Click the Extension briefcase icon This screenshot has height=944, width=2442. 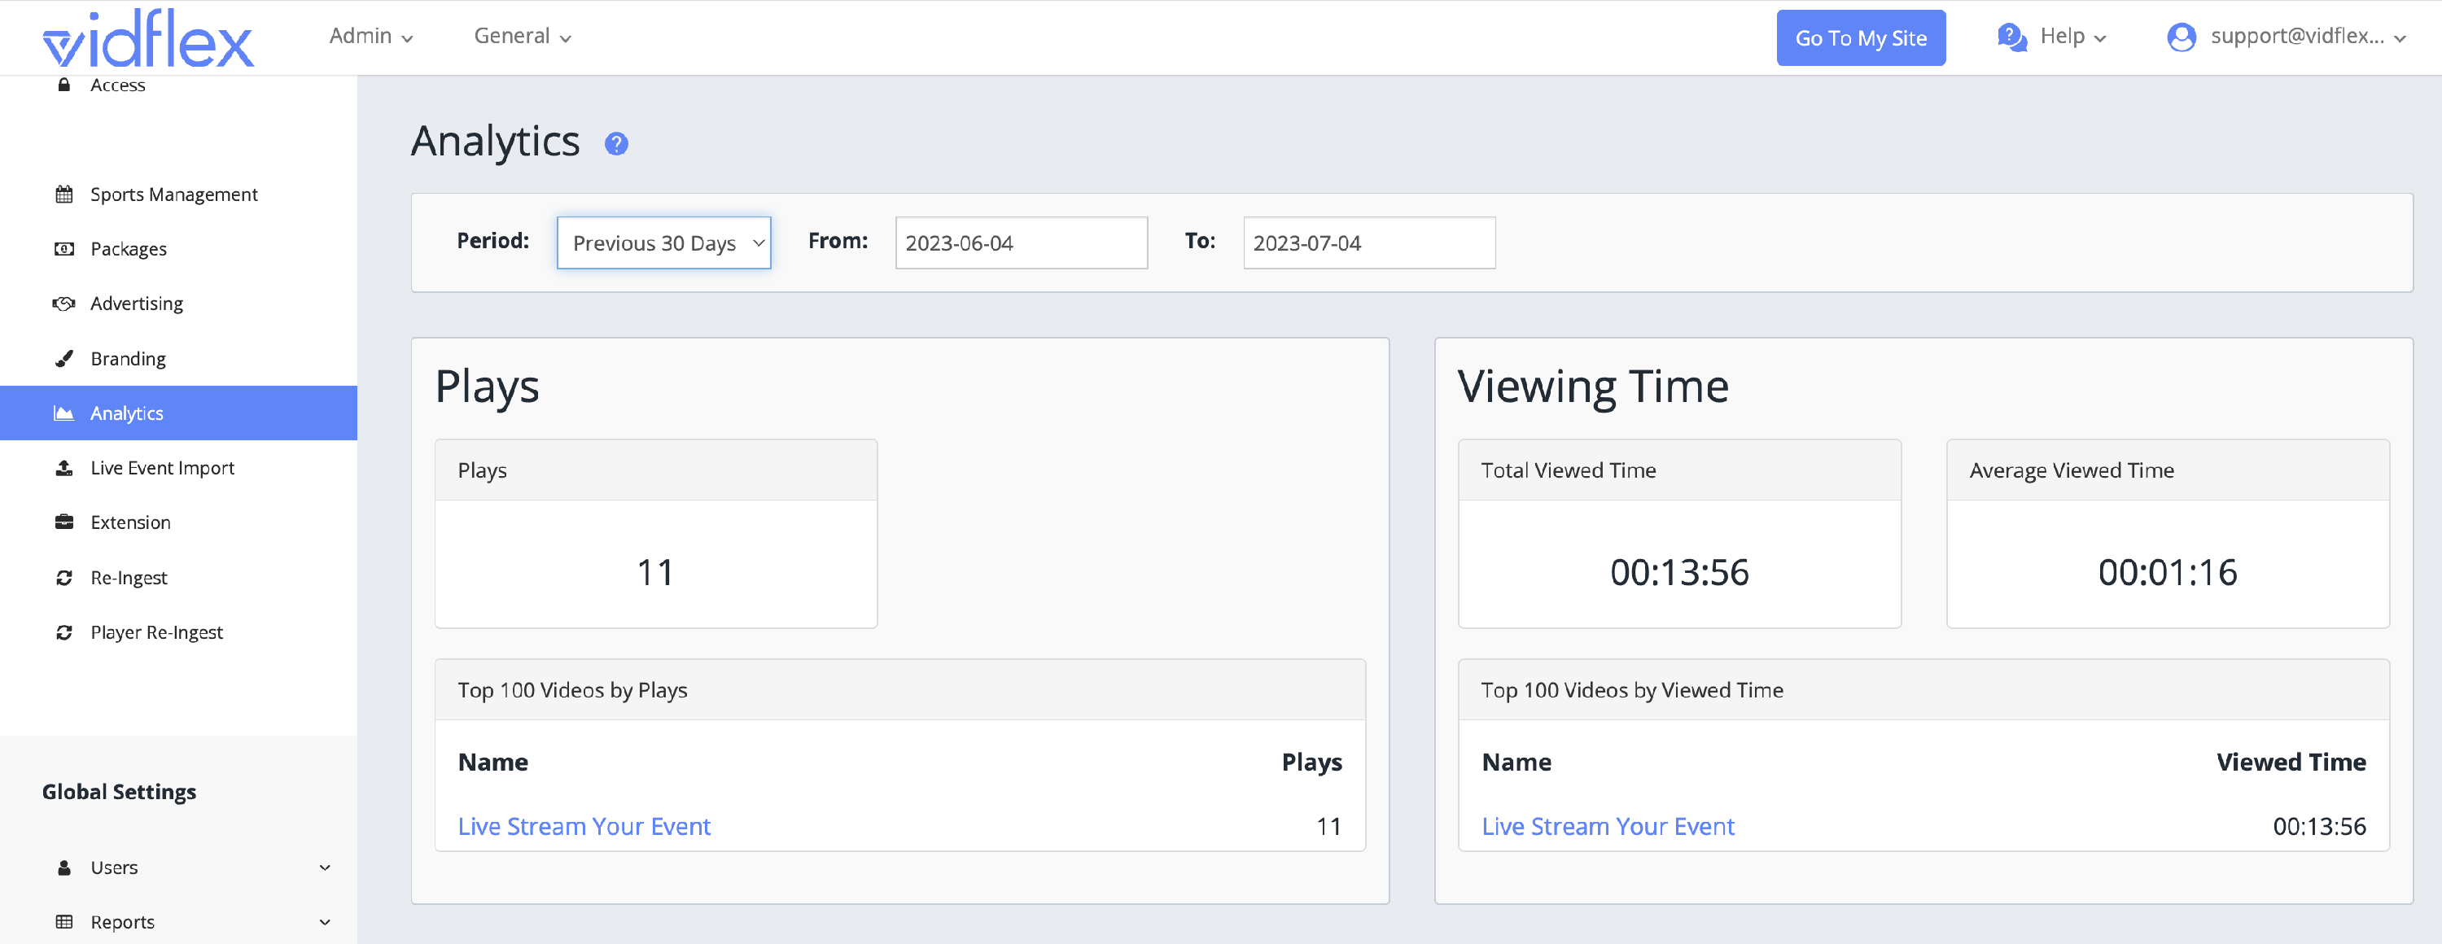click(x=64, y=522)
